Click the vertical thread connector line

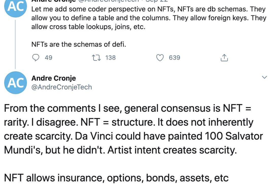[15, 44]
